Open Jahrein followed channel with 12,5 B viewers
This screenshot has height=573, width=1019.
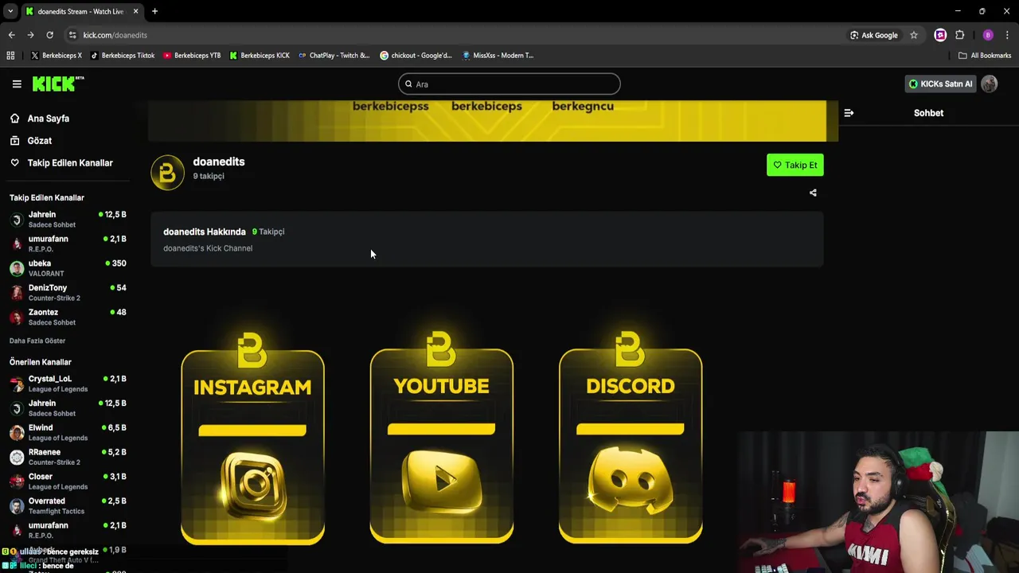pos(68,220)
